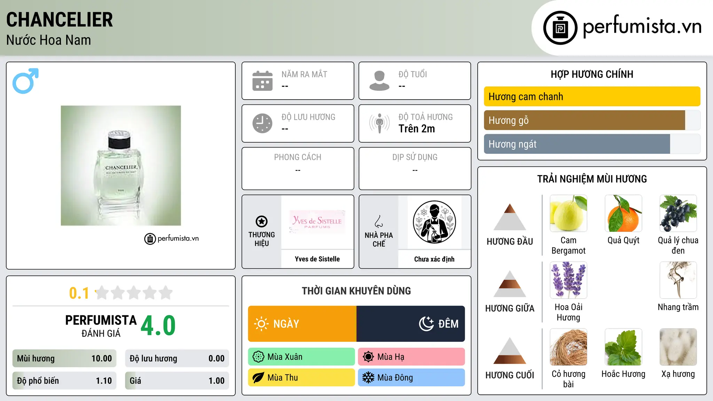
Task: Click the small perfumista.vn watermark logo icon
Action: [x=150, y=239]
